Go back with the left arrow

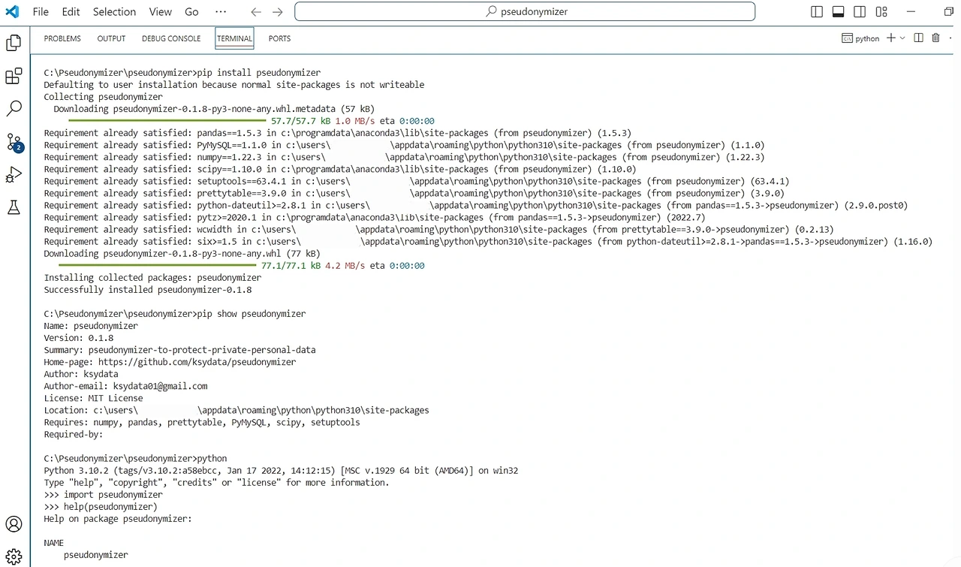tap(256, 12)
